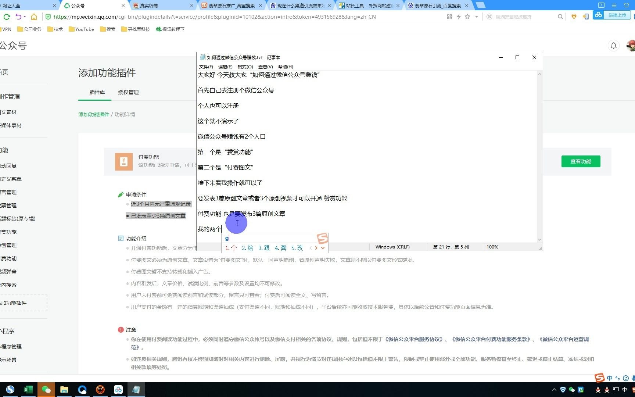Click the Sogou logo in the candidate box
The width and height of the screenshot is (635, 397).
pos(323,239)
